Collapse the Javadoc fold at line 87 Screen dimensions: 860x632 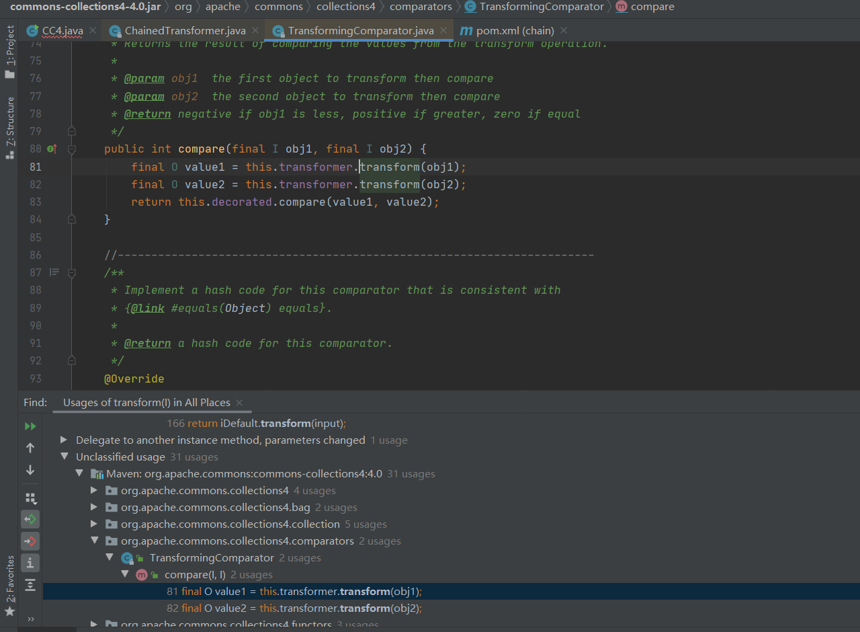[72, 272]
